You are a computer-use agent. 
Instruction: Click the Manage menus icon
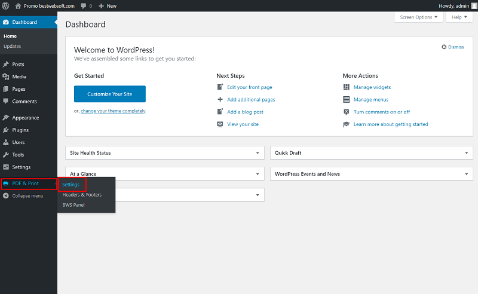[x=347, y=99]
